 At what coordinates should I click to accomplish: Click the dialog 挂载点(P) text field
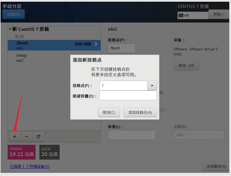coord(124,85)
